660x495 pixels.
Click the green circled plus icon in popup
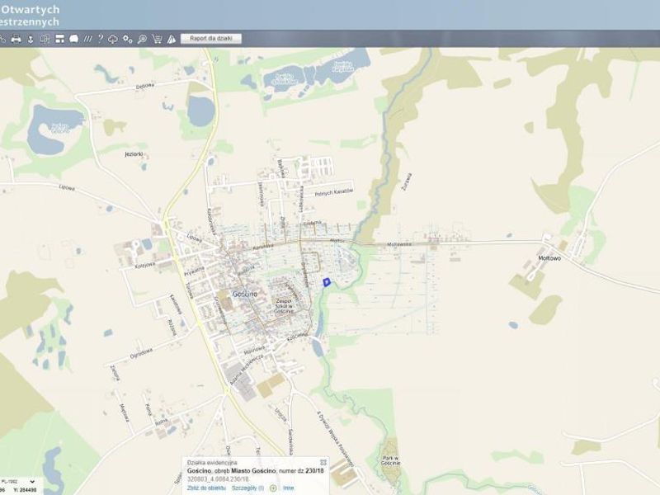(273, 488)
